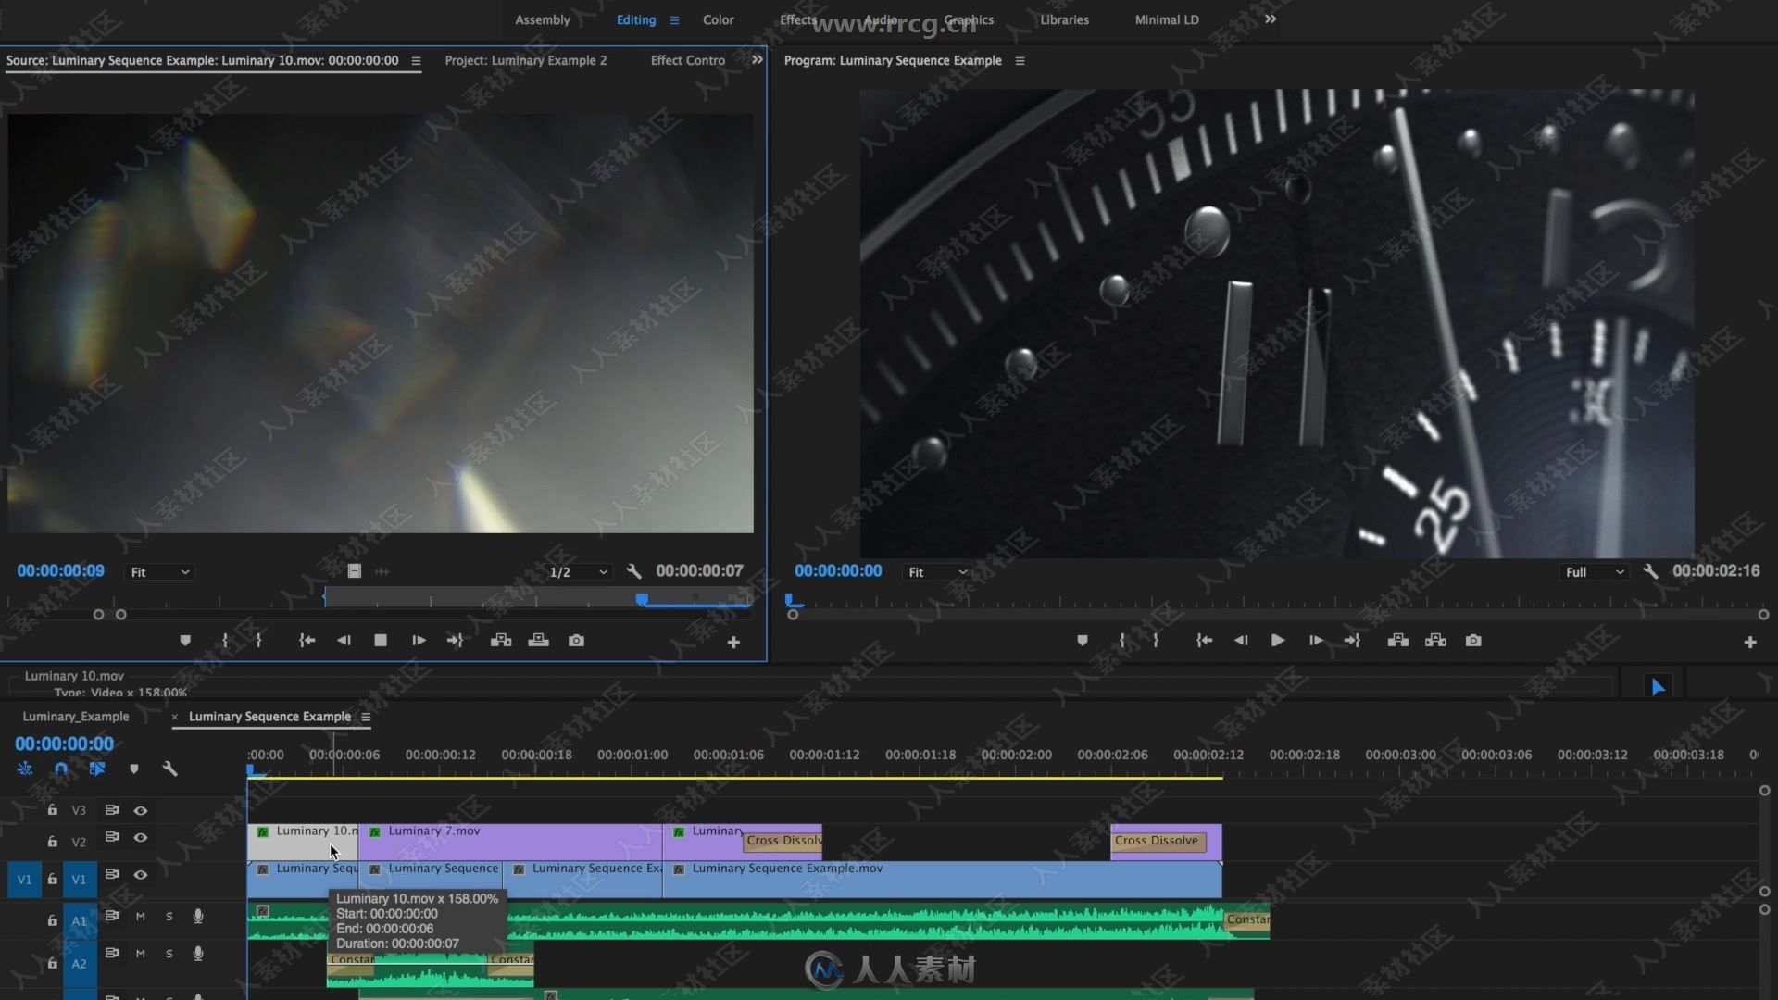Viewport: 1778px width, 1000px height.
Task: Step back one frame in Program monitor
Action: click(1241, 641)
